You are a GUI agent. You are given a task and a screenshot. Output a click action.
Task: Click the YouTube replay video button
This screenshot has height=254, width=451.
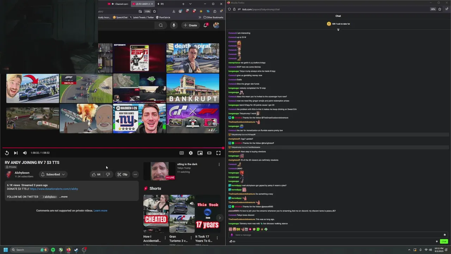point(7,153)
